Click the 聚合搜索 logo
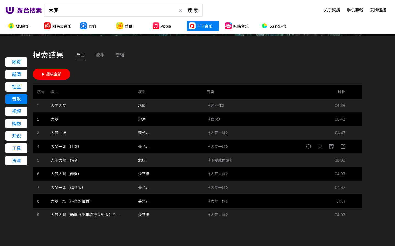The image size is (395, 246). 23,10
